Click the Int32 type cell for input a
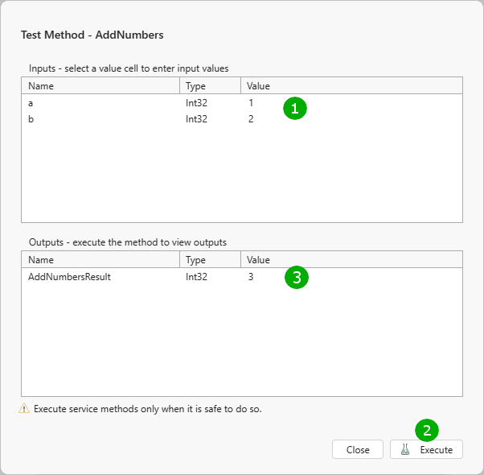This screenshot has width=484, height=475. (x=197, y=104)
